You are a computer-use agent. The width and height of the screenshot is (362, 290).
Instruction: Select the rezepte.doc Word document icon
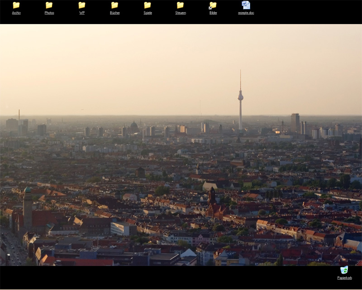246,5
